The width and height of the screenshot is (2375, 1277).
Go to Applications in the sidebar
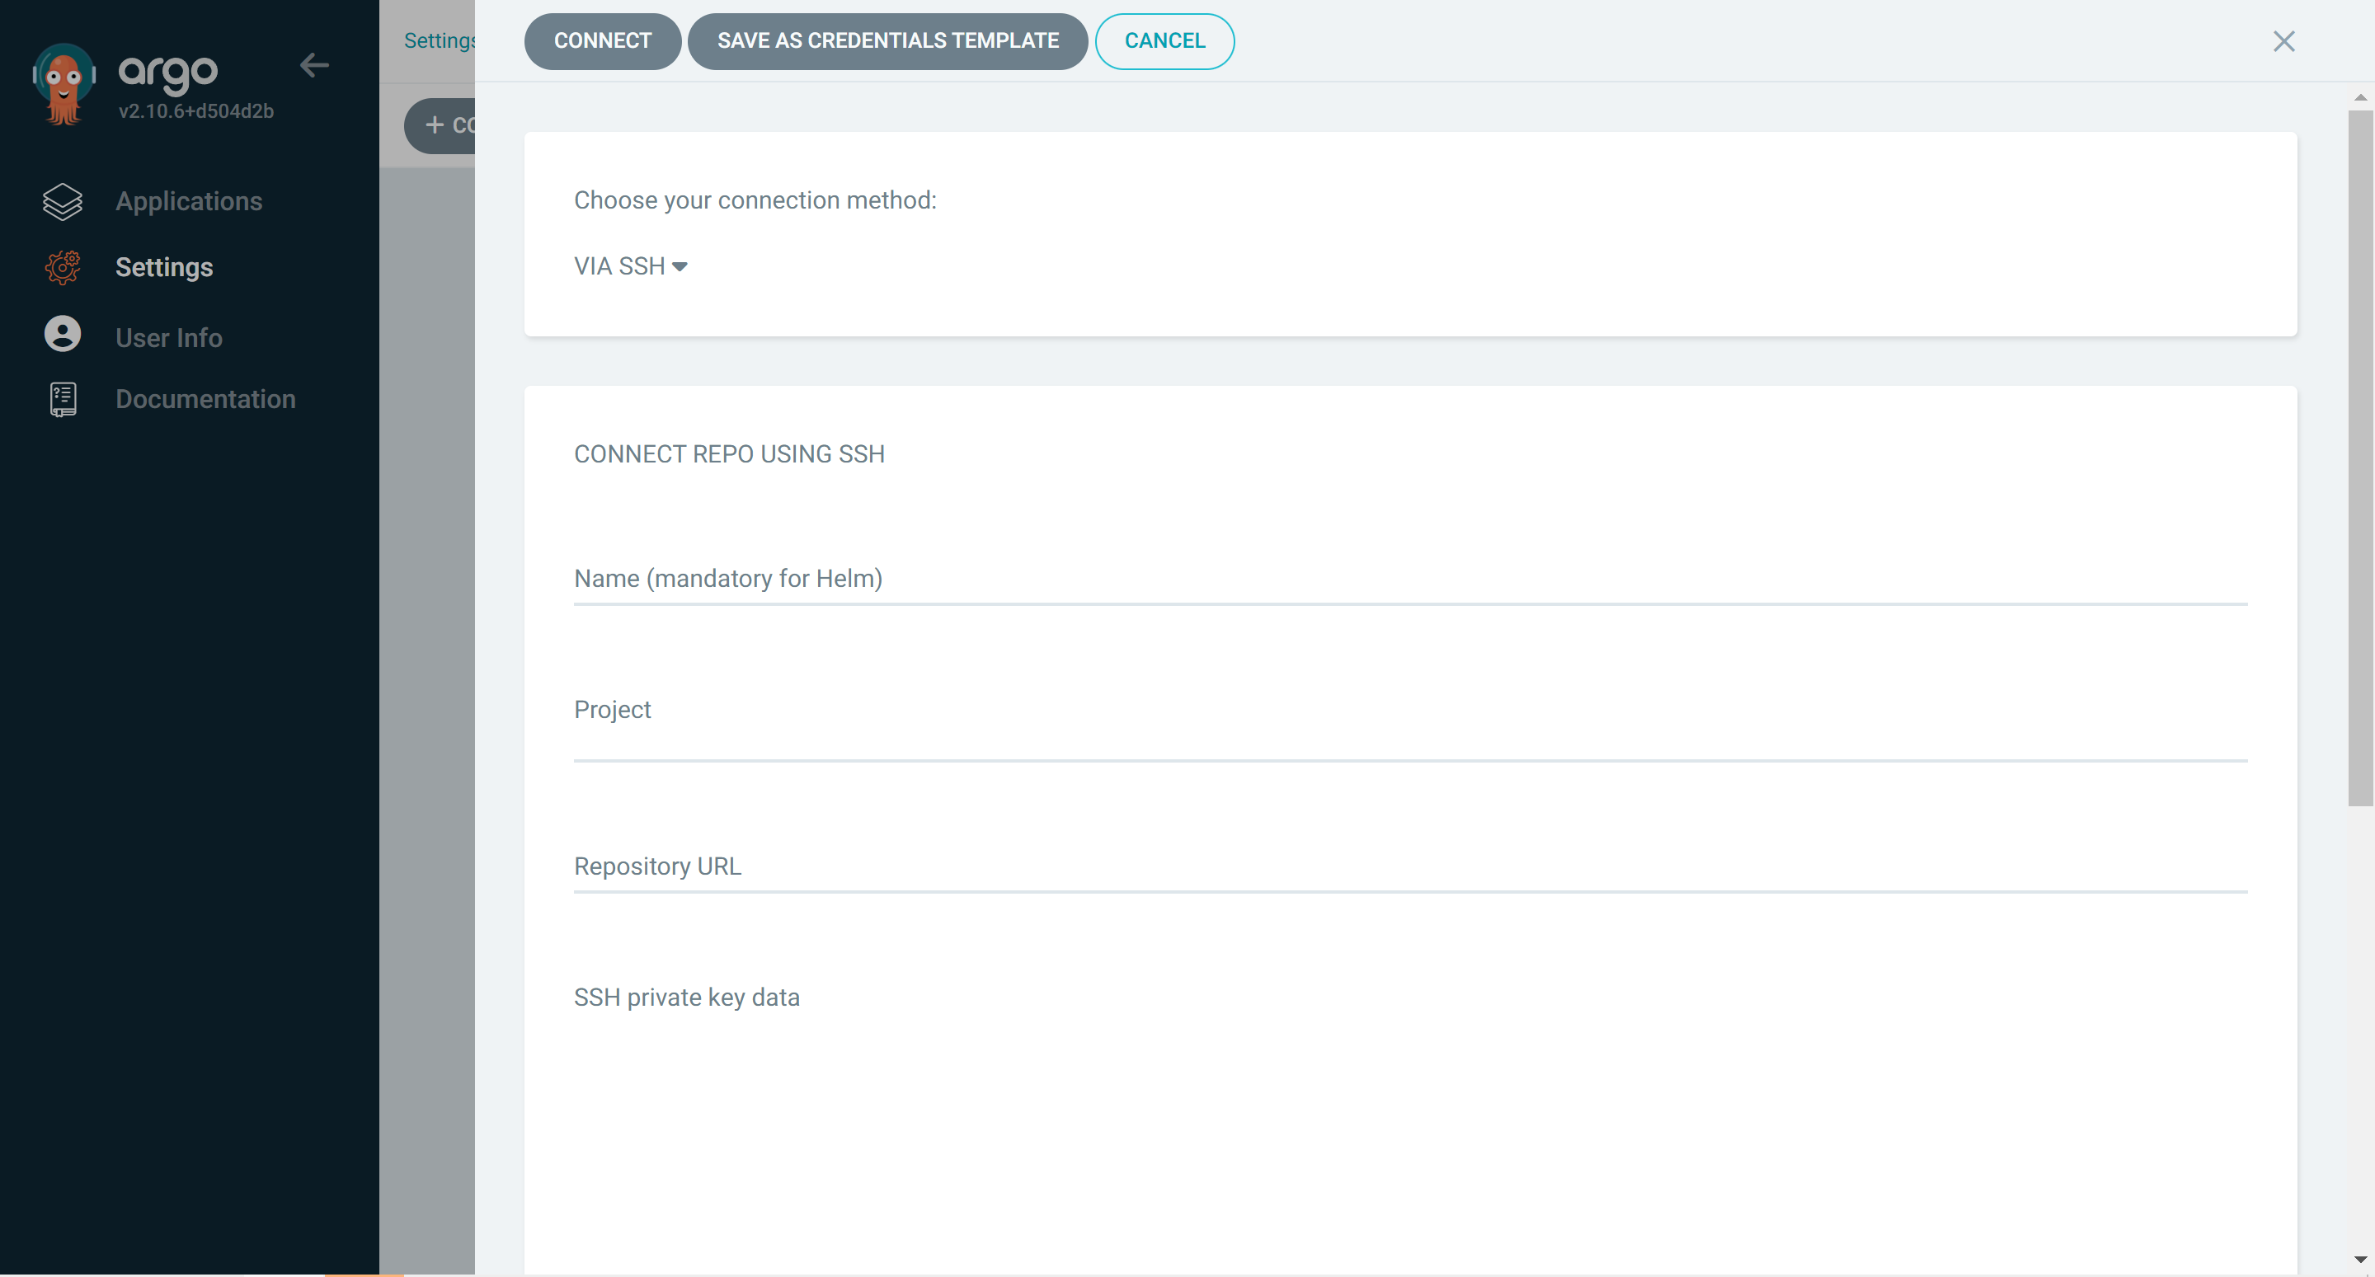pyautogui.click(x=188, y=201)
